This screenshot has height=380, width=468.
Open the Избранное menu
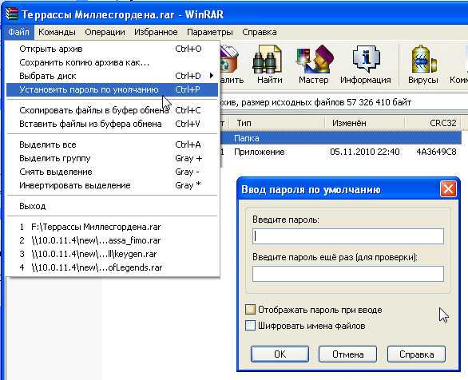(156, 32)
